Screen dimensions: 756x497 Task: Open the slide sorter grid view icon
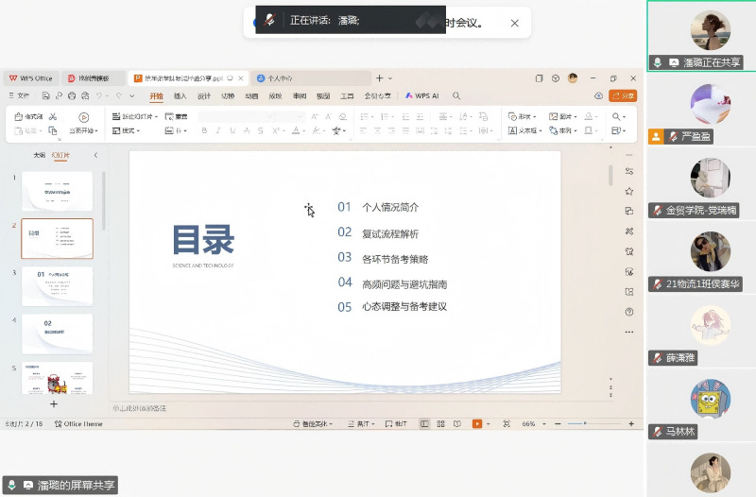pyautogui.click(x=439, y=424)
